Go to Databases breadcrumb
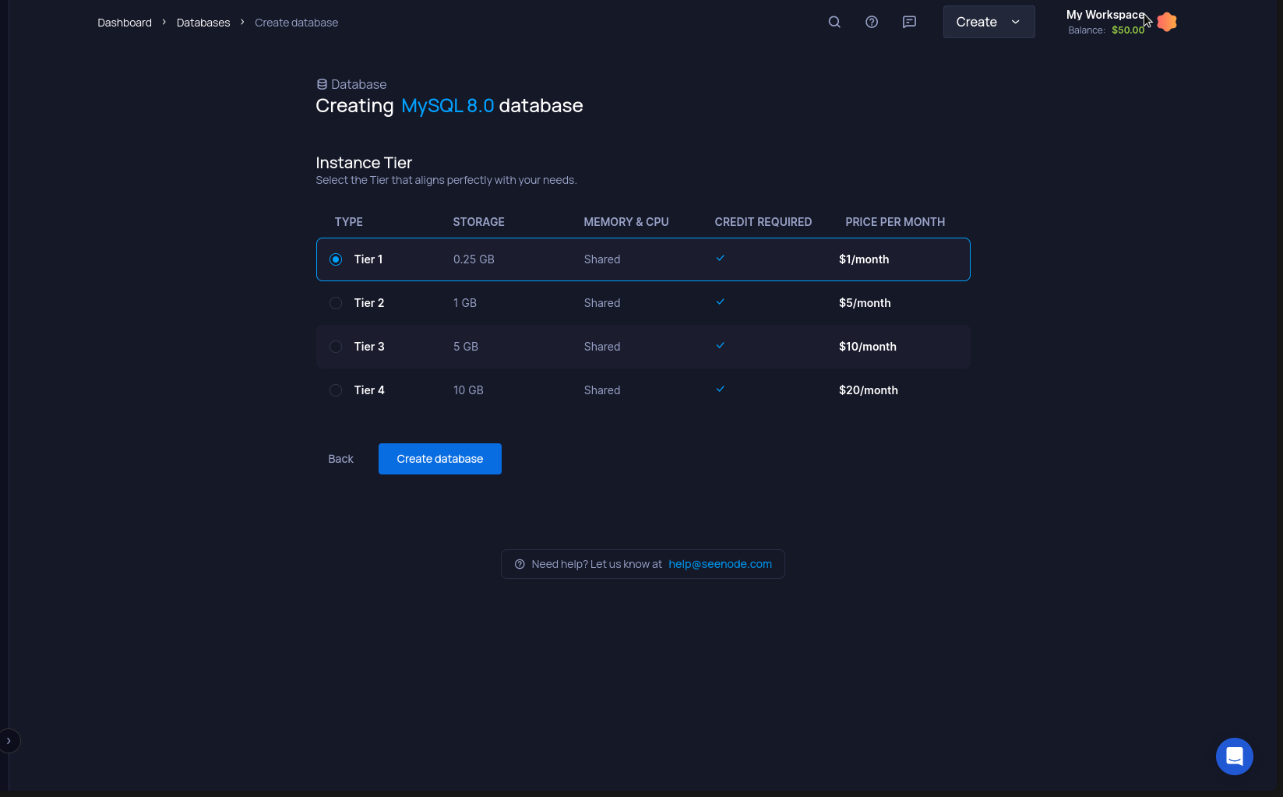The image size is (1283, 797). coord(203,23)
